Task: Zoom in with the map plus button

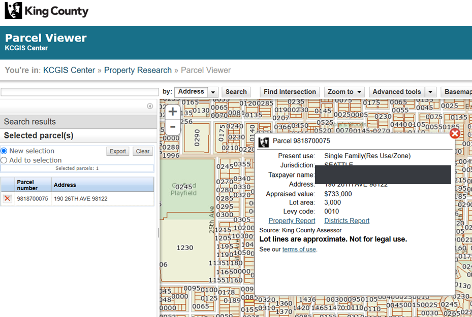Action: [173, 112]
